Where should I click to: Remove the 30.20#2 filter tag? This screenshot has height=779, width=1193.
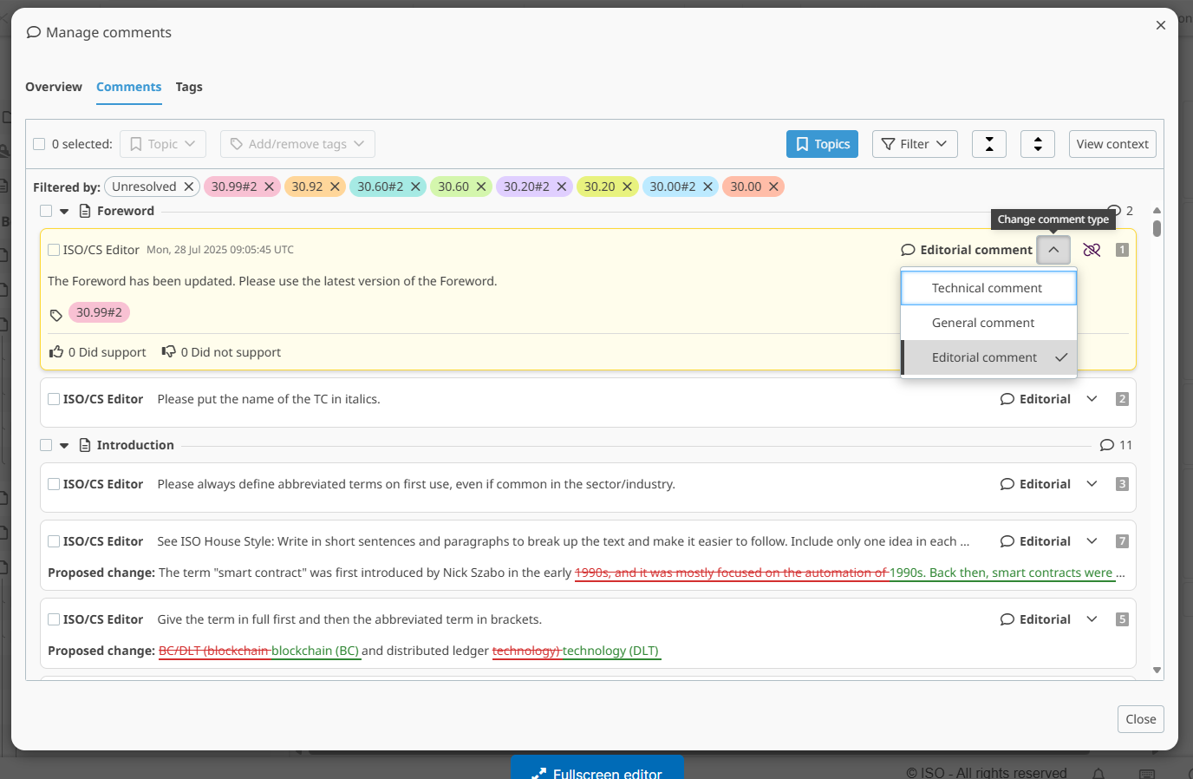pos(561,187)
